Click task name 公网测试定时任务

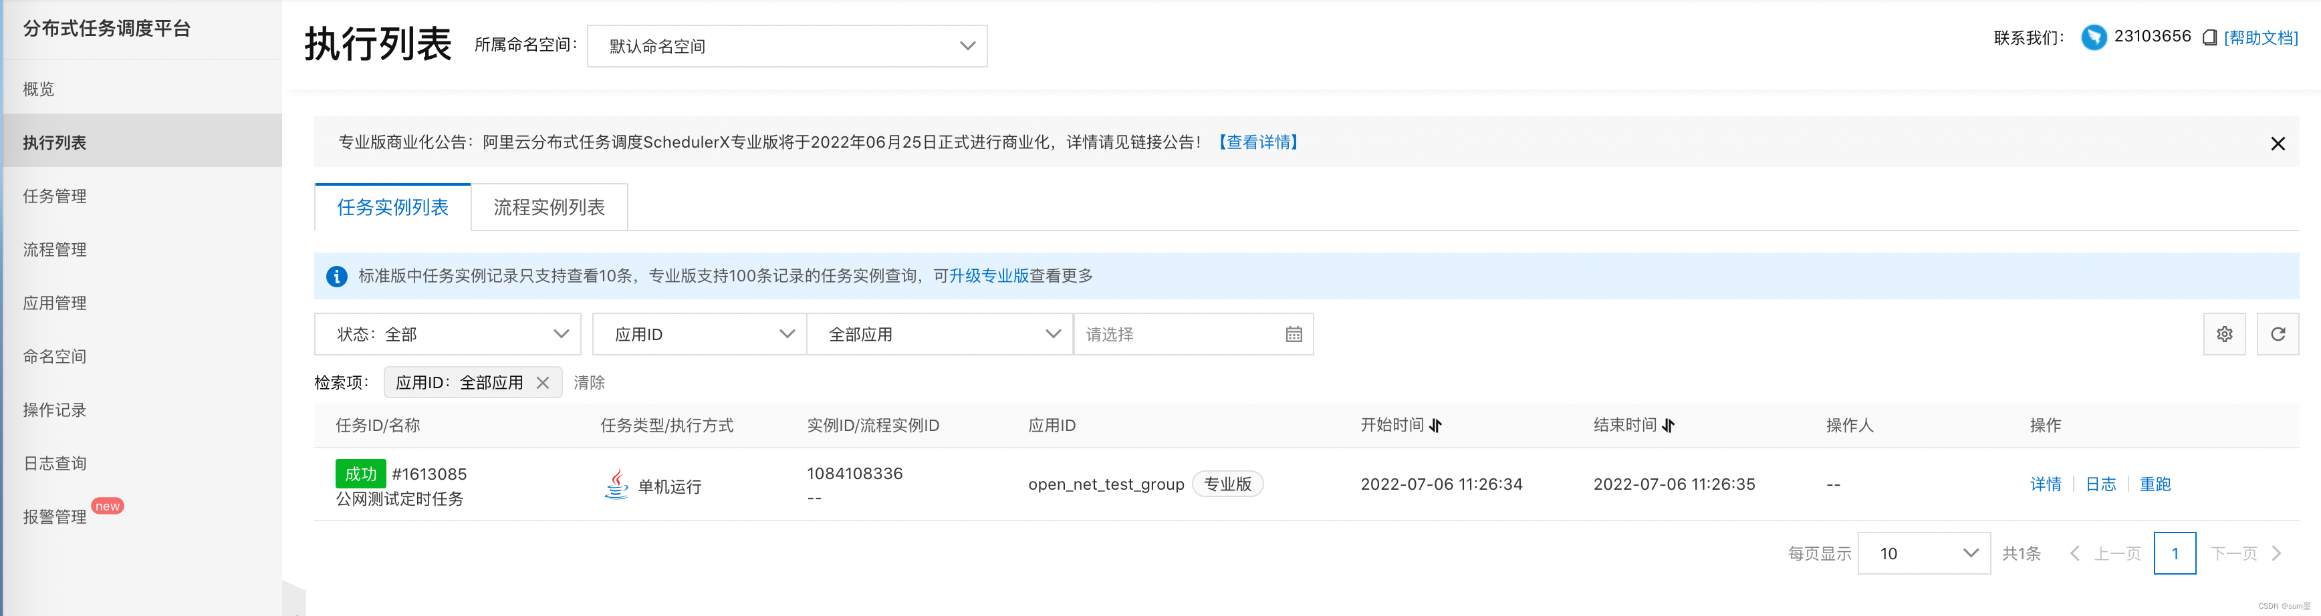(399, 499)
